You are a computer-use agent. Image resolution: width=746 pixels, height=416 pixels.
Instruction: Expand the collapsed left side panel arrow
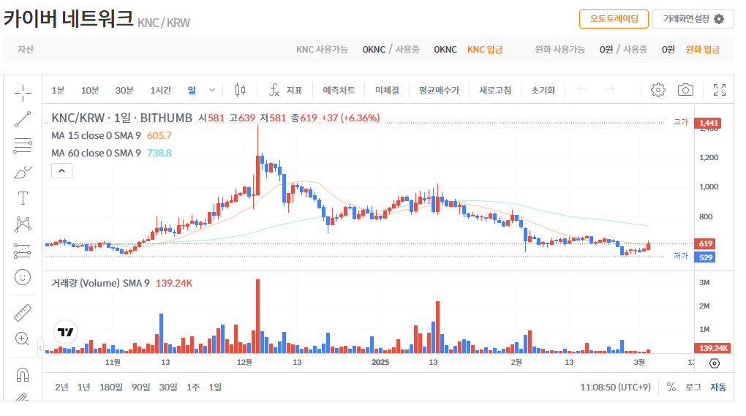pos(40,348)
